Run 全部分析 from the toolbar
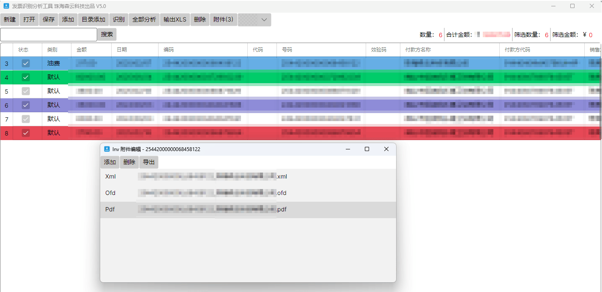 pyautogui.click(x=144, y=20)
